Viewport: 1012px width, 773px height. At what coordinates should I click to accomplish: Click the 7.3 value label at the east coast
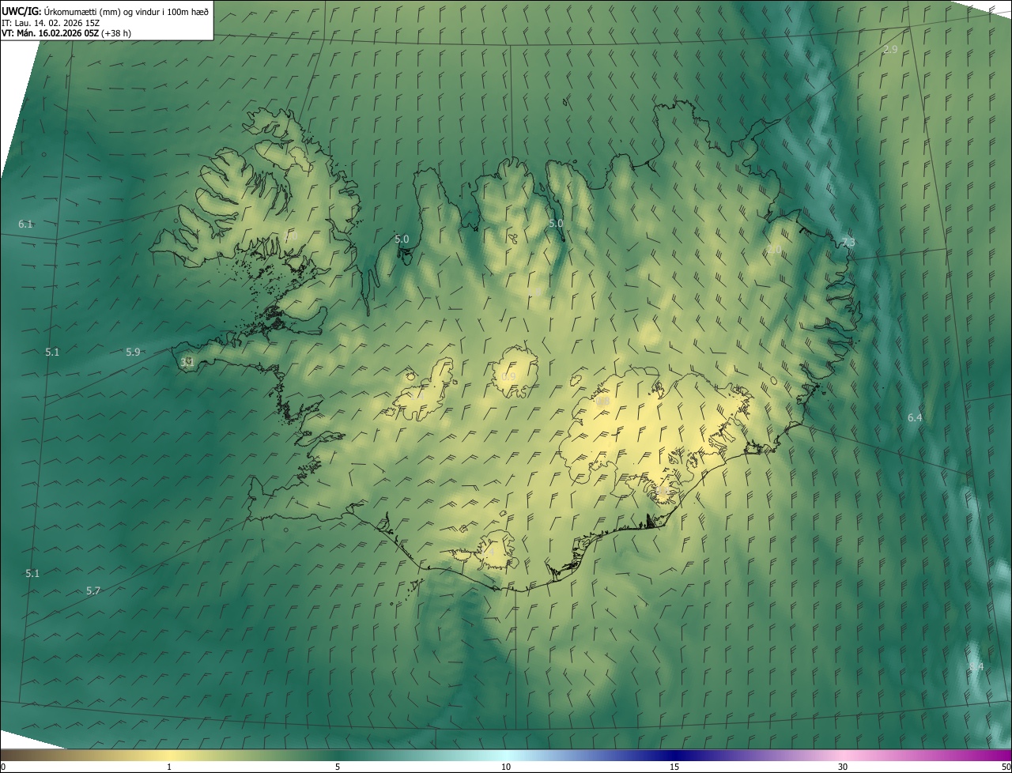848,243
